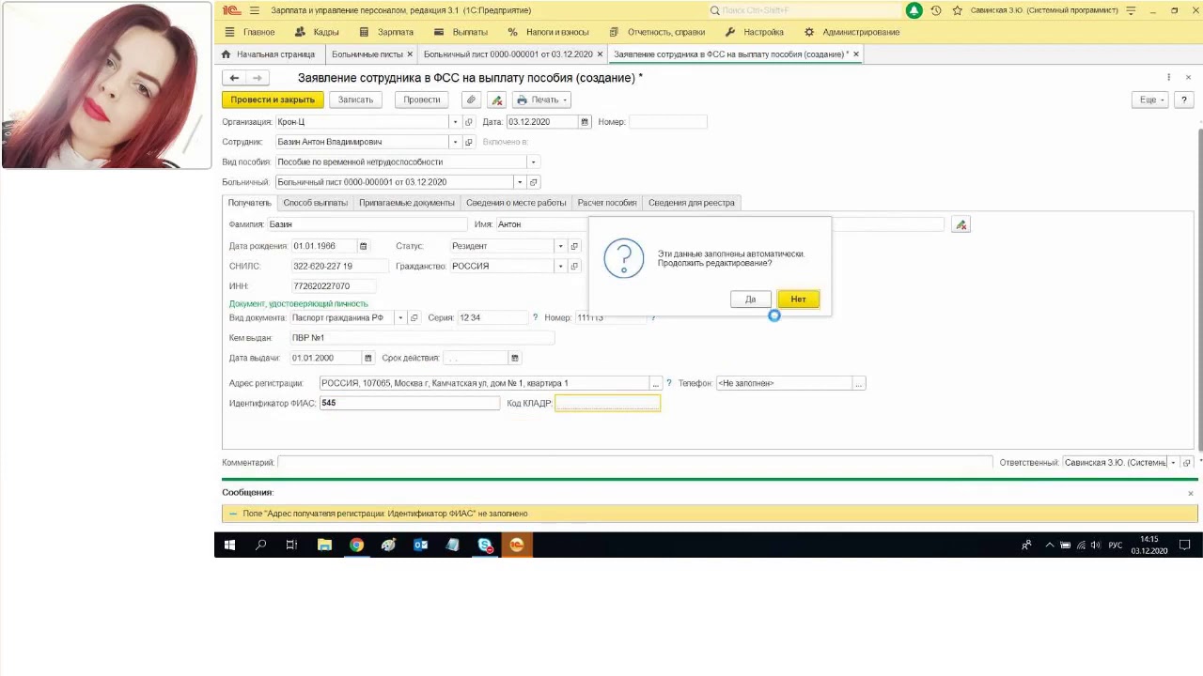The height and width of the screenshot is (676, 1203).
Task: Click edit icon beside name fields
Action: pos(961,224)
